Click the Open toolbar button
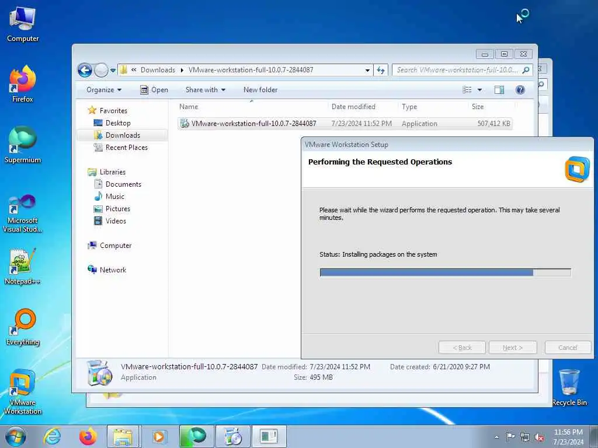The width and height of the screenshot is (598, 448). 154,90
